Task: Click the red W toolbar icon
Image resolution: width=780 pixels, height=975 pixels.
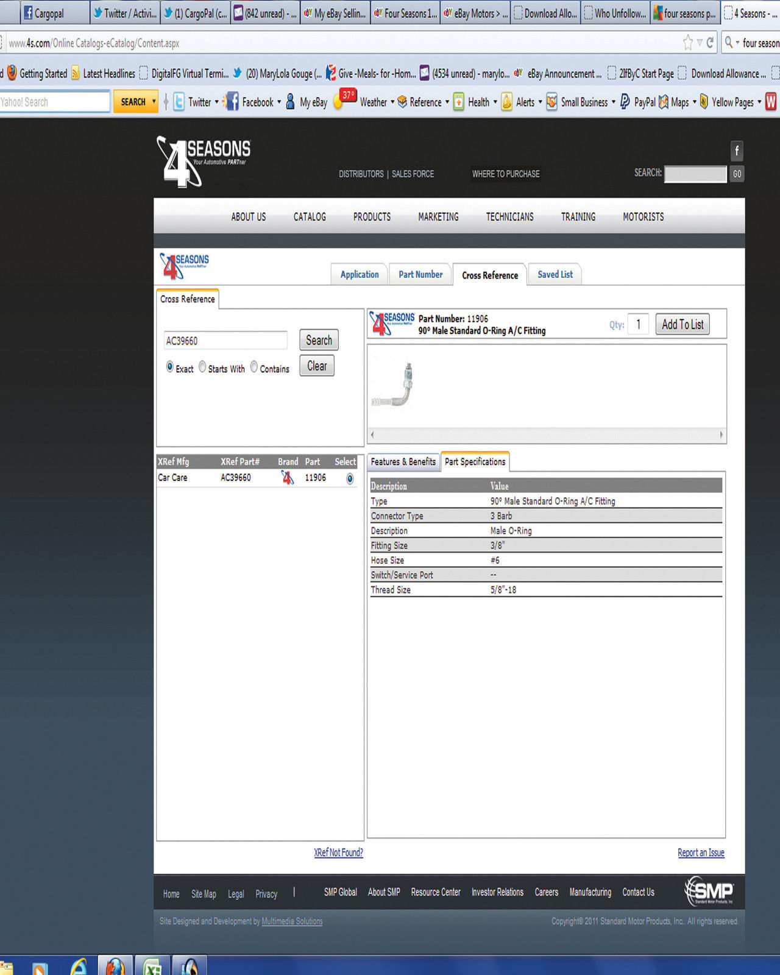Action: click(771, 102)
